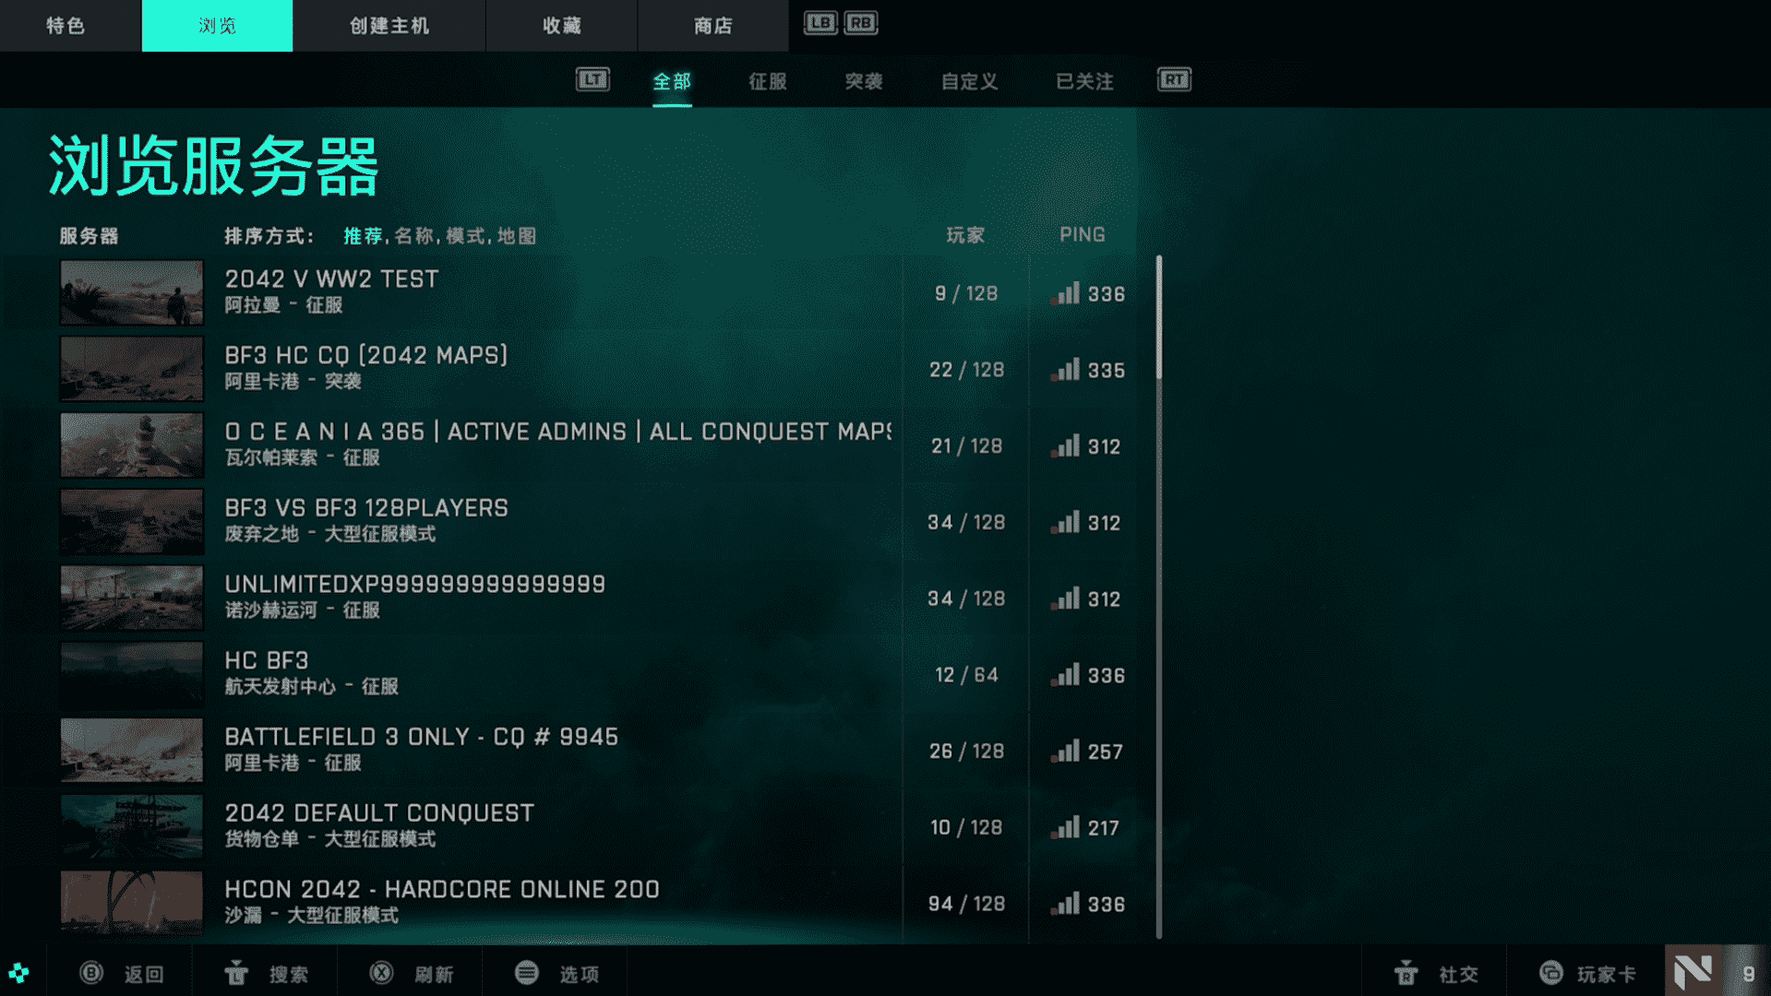The image size is (1771, 996).
Task: Filter servers by 突袭 mode
Action: point(864,82)
